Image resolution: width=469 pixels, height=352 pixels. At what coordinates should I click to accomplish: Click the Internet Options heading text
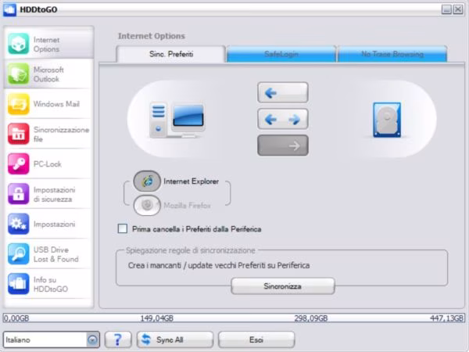152,36
